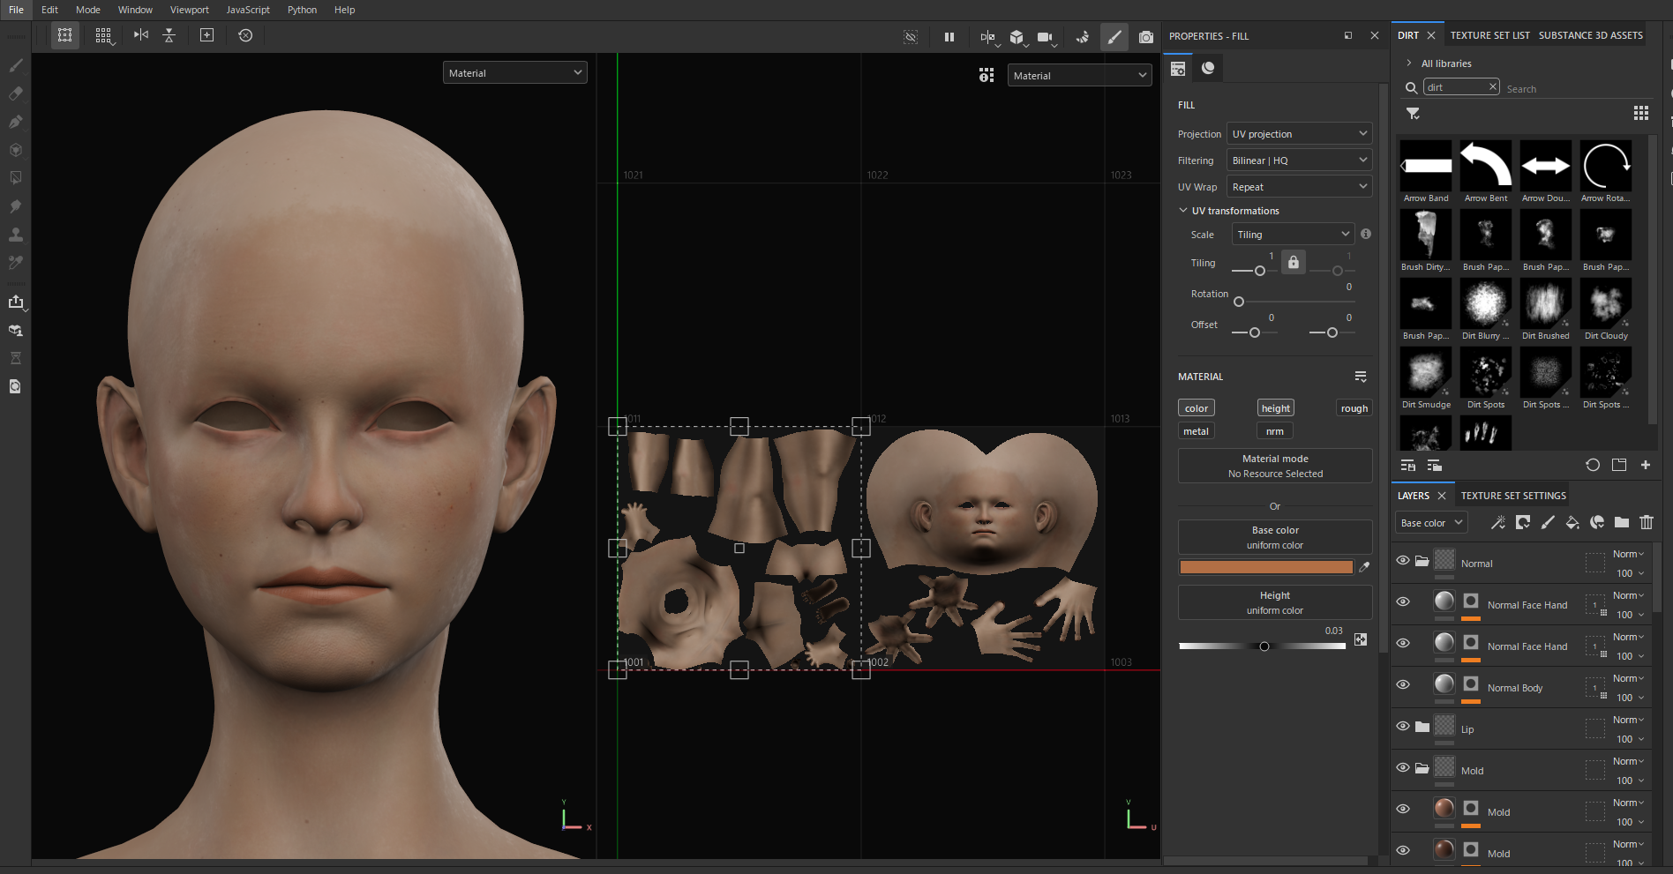
Task: Open the Projection dropdown showing UV projection
Action: [x=1299, y=134]
